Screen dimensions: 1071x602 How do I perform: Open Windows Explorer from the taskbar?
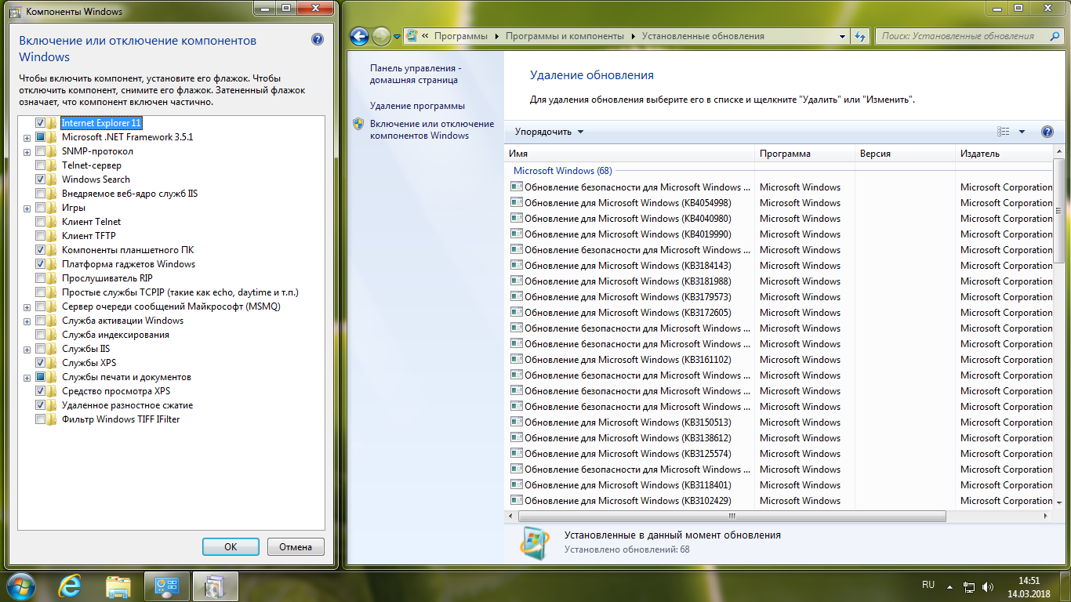coord(118,586)
